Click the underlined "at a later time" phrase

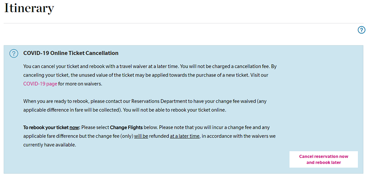(x=185, y=137)
